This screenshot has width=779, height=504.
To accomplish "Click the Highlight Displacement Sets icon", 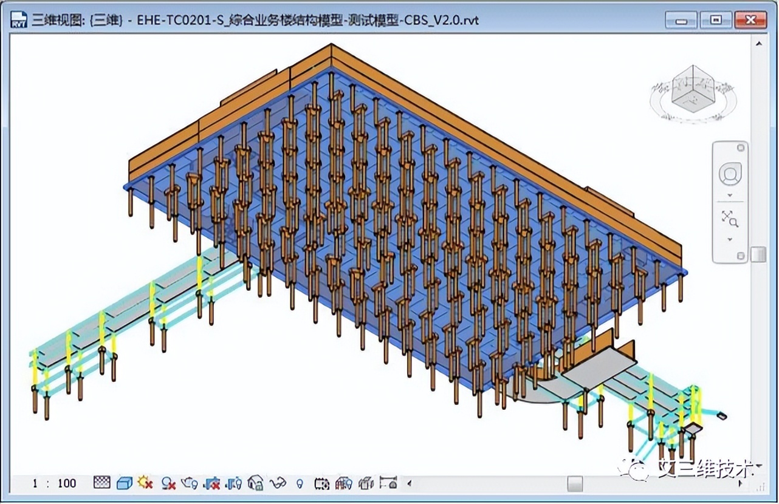I will (366, 483).
